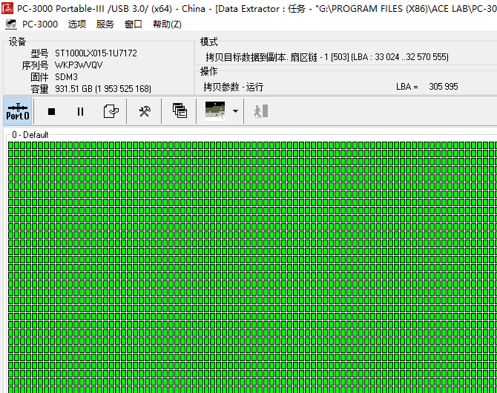Screen dimensions: 497x393
Task: Click current LBA value 305 995
Action: pos(444,87)
